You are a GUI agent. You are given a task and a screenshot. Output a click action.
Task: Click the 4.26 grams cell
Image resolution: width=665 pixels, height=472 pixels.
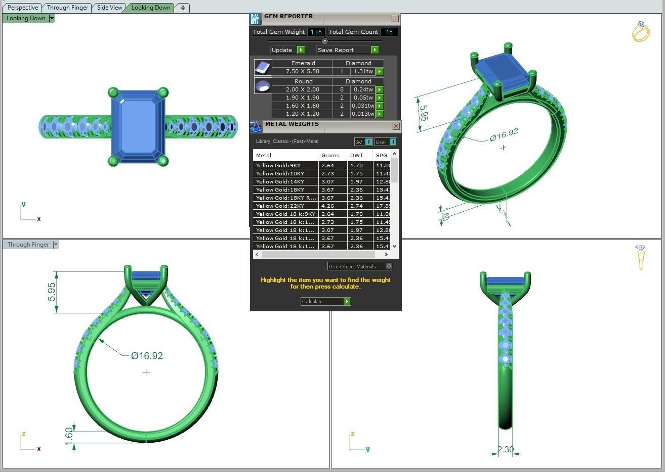(332, 206)
